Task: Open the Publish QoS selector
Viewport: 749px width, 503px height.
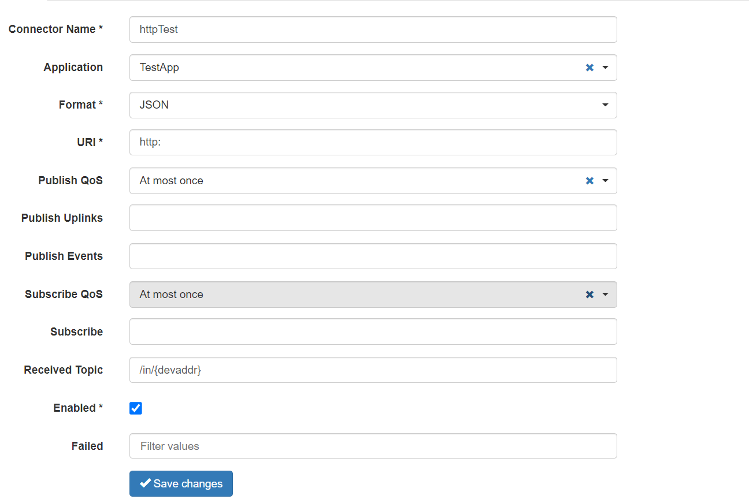Action: pos(347,181)
